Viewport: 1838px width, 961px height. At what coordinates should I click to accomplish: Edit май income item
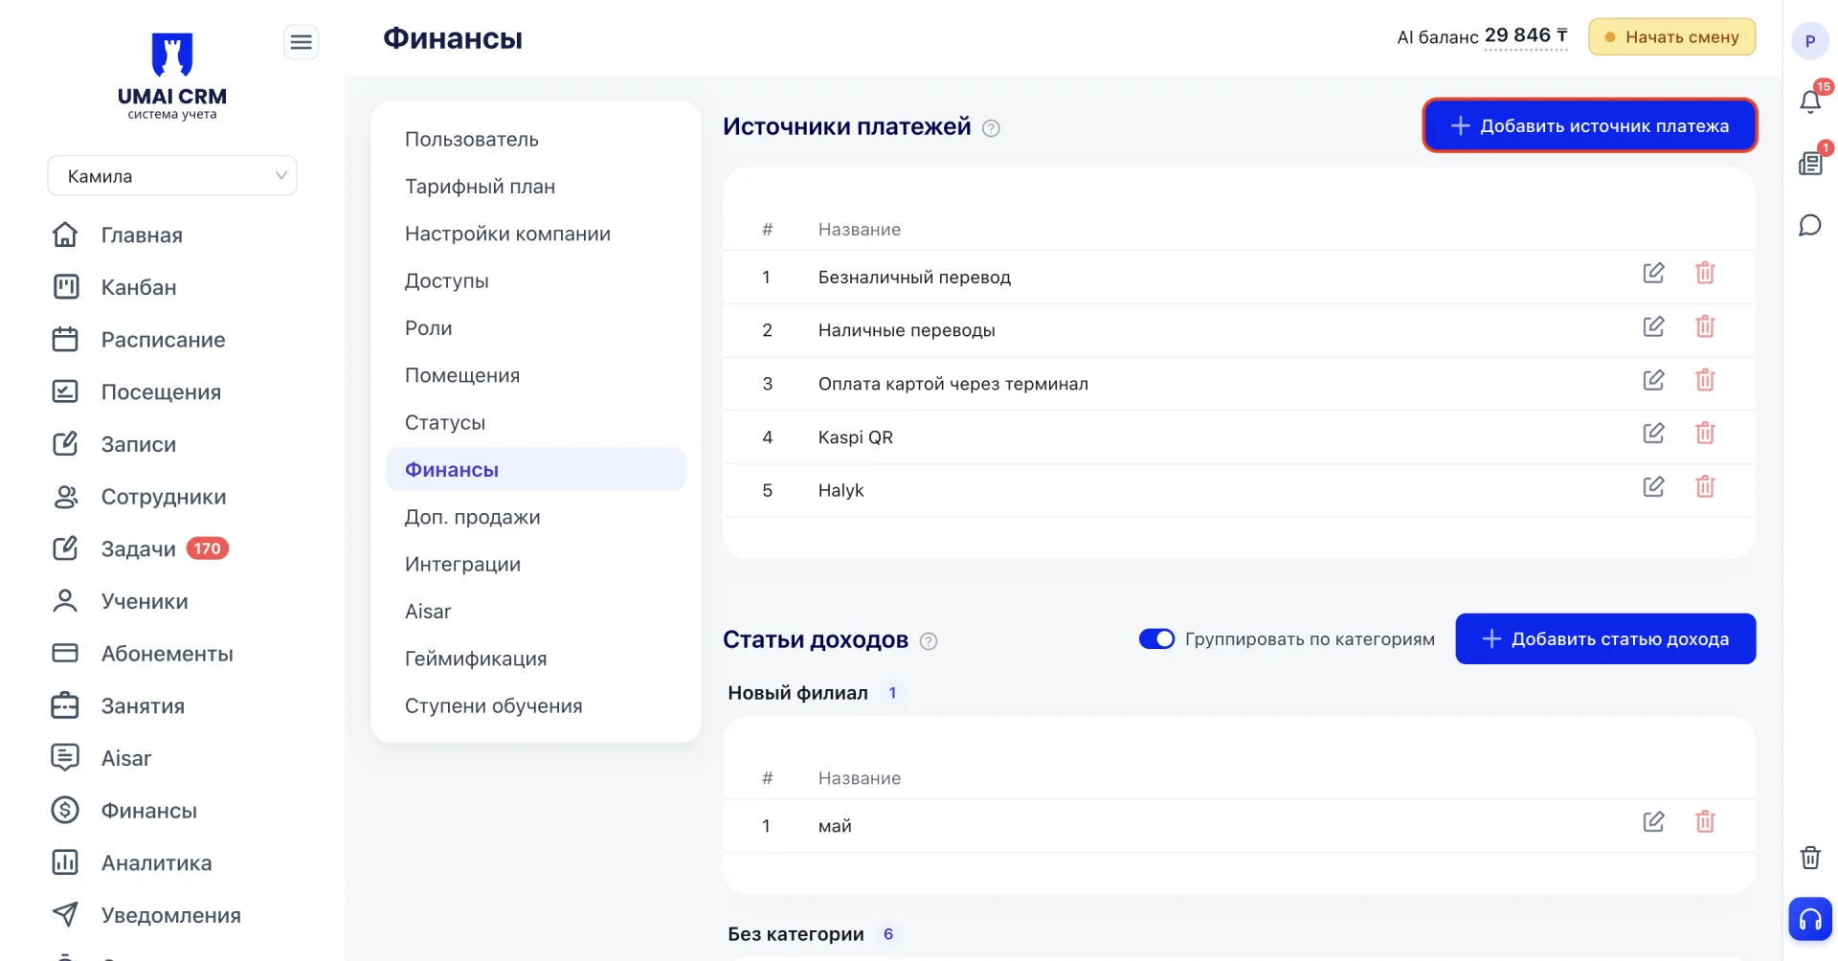tap(1653, 821)
